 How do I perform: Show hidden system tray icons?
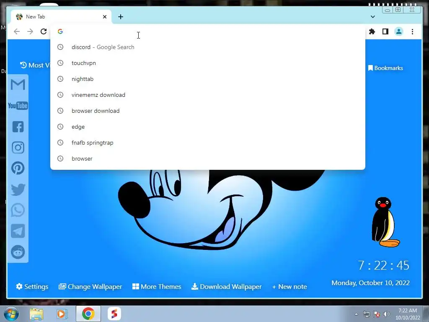pos(356,314)
